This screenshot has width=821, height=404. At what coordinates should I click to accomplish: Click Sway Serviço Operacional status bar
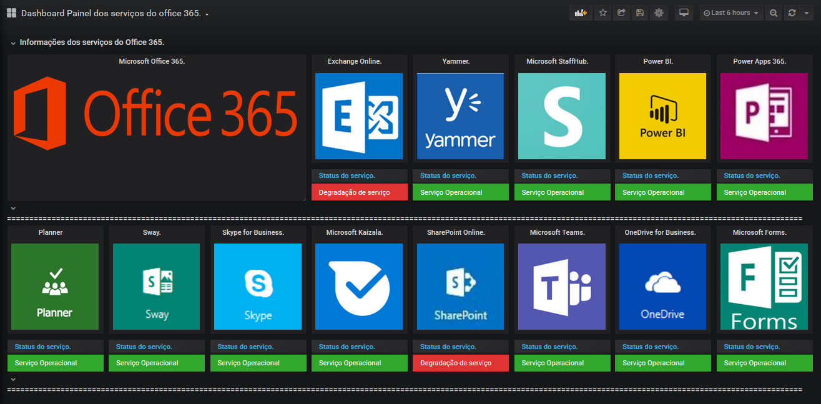click(x=157, y=363)
